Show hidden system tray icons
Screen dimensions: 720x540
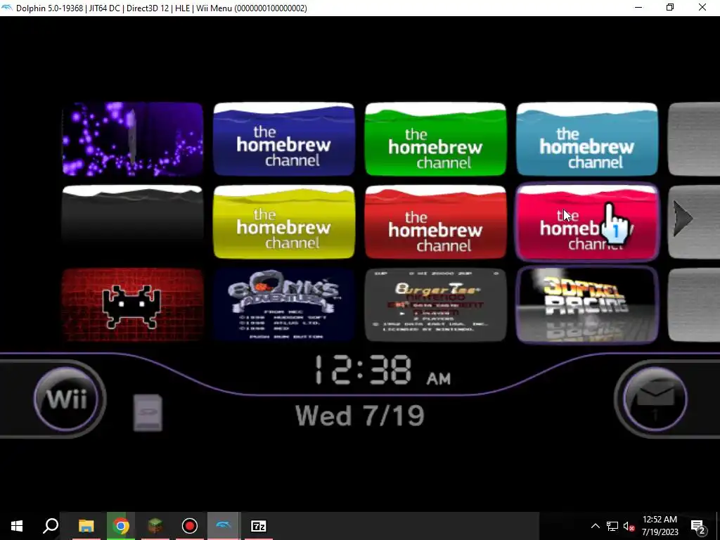coord(595,526)
